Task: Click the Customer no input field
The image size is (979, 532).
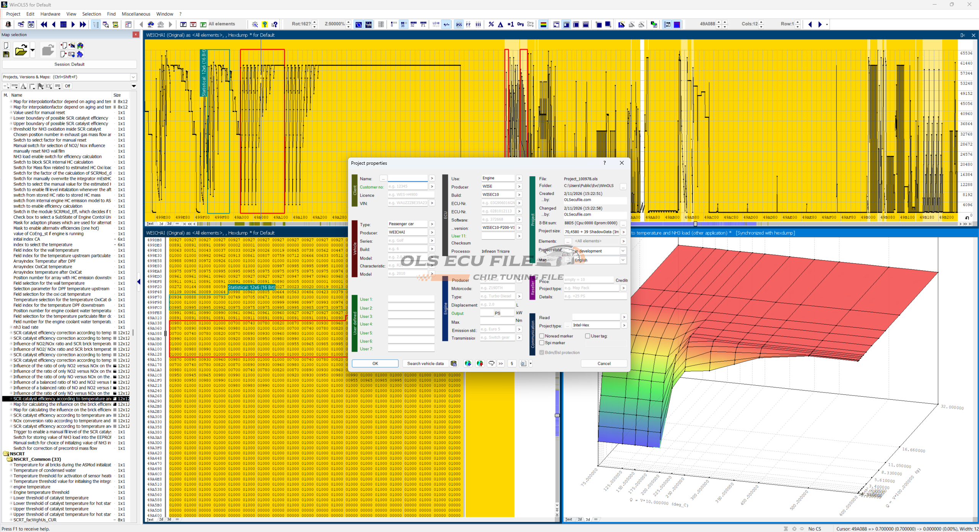Action: [x=407, y=187]
